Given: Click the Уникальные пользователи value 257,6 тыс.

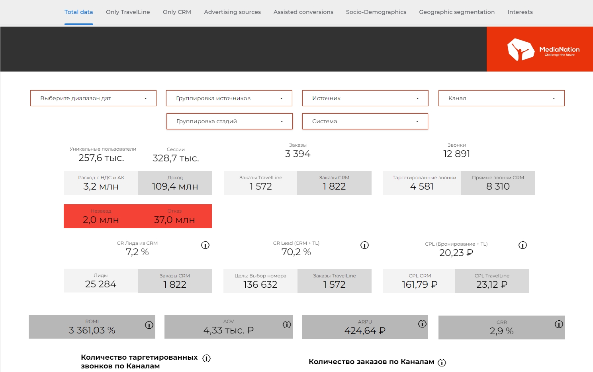Looking at the screenshot, I should (101, 158).
